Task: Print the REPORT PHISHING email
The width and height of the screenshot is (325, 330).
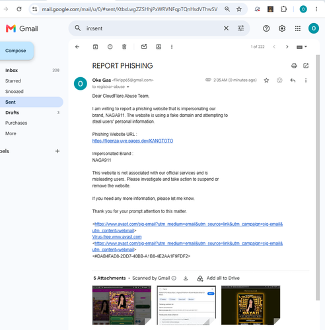Action: click(x=294, y=65)
